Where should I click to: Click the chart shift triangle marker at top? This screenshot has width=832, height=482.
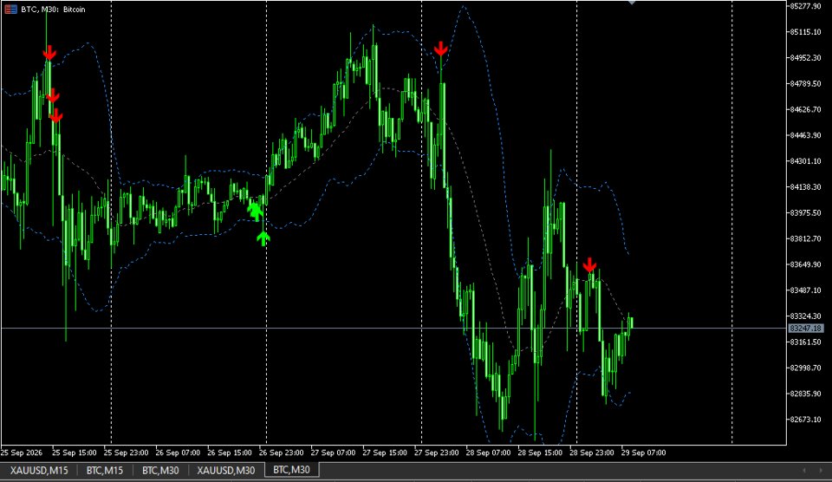coord(632,3)
